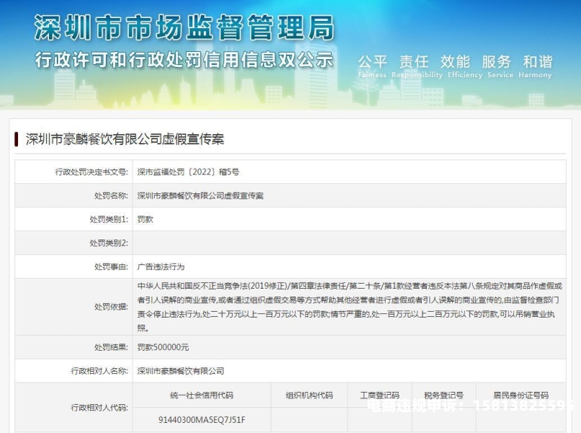This screenshot has height=433, width=581.
Task: Click the 处罚依据 legal basis paragraph
Action: click(349, 307)
